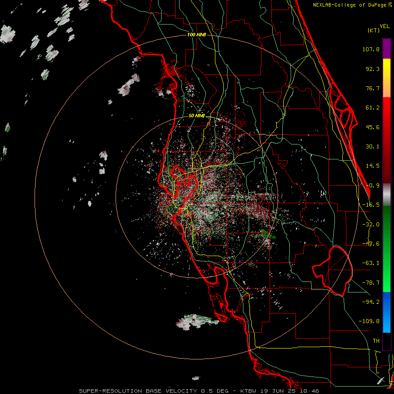Click the -63.1 velocity scale value

[x=371, y=263]
